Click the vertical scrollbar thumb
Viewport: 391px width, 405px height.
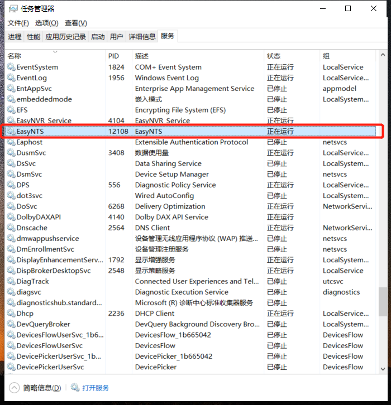click(383, 302)
